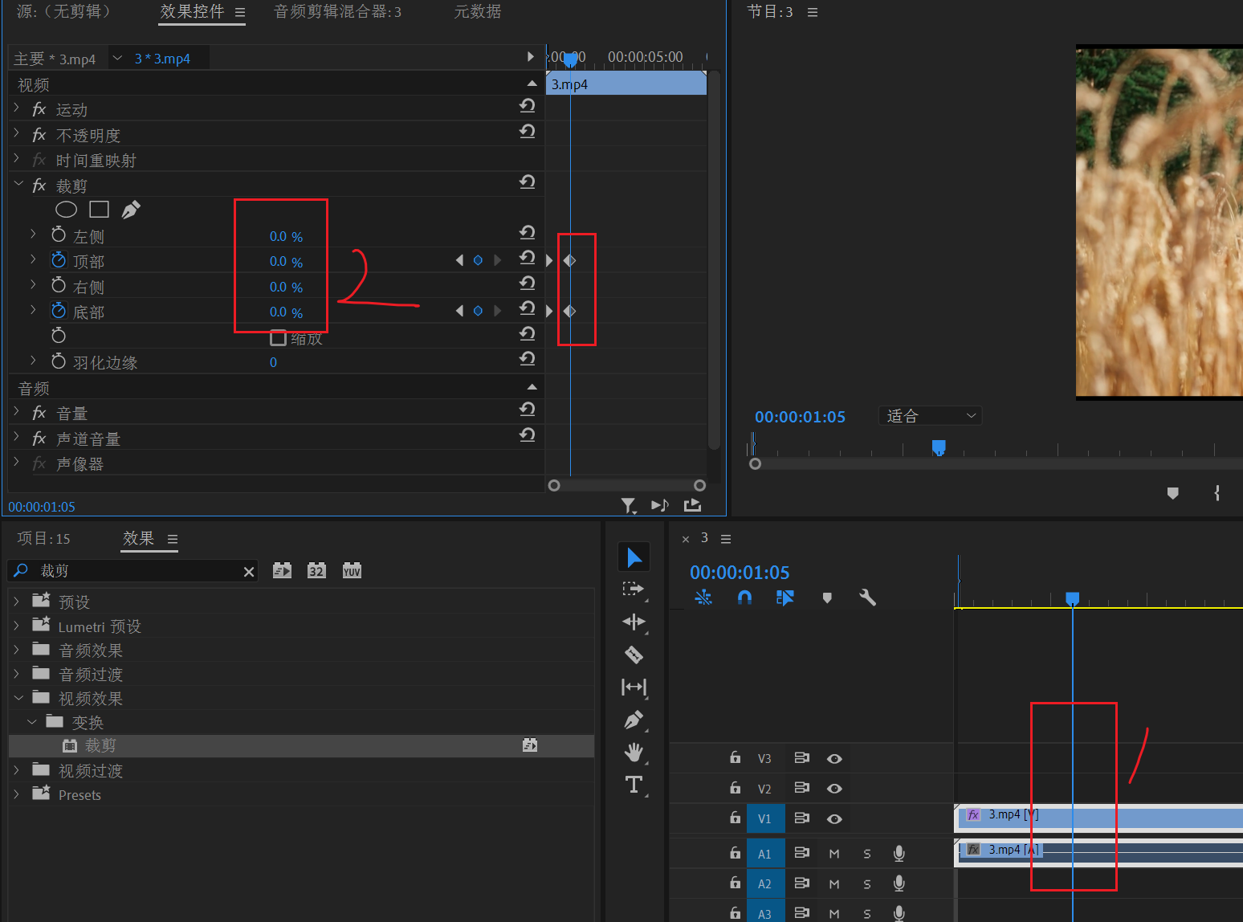Clear the 裁剪 search field

coord(249,571)
